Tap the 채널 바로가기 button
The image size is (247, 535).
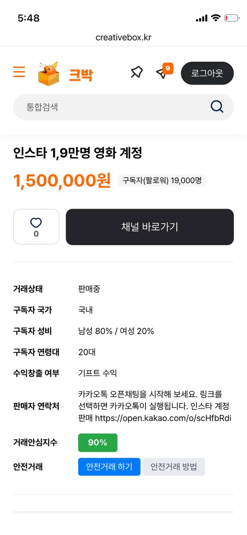pyautogui.click(x=150, y=227)
